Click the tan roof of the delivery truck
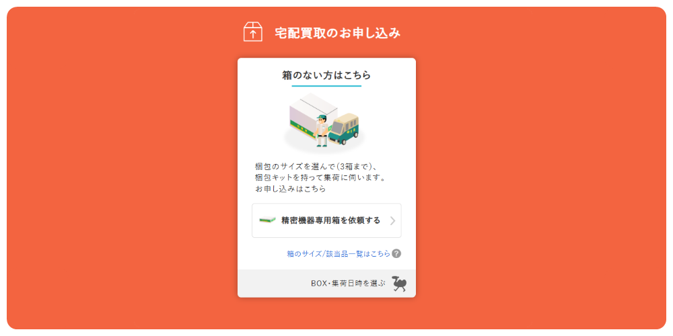Image resolution: width=673 pixels, height=336 pixels. point(346,118)
